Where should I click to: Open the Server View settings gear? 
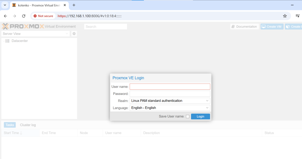(74, 34)
